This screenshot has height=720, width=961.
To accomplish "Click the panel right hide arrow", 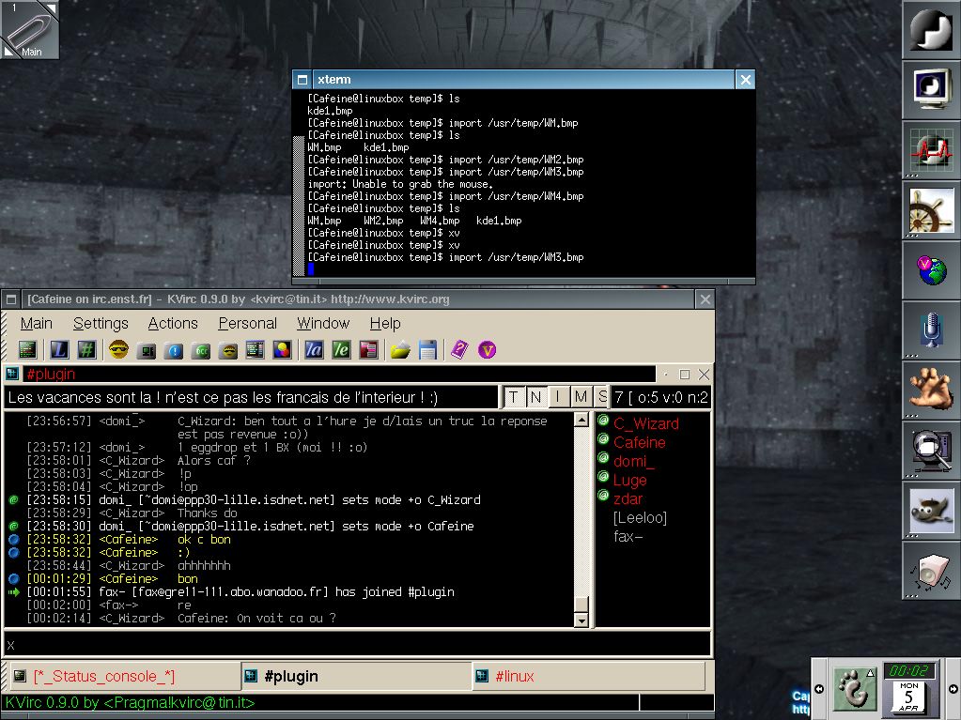I will click(x=953, y=689).
